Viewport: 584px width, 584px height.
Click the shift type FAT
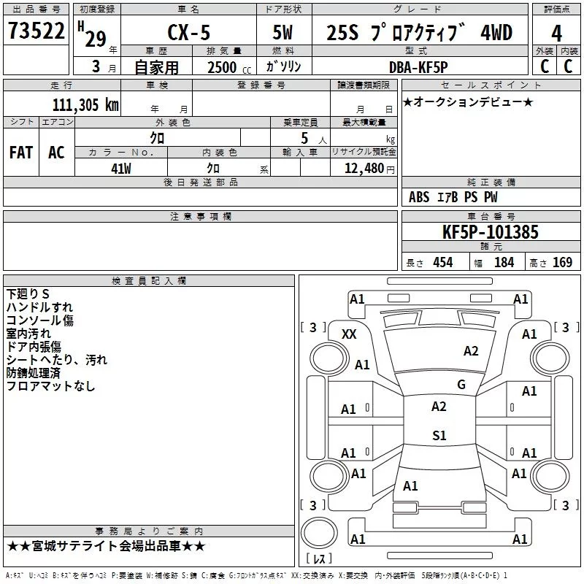(21, 153)
